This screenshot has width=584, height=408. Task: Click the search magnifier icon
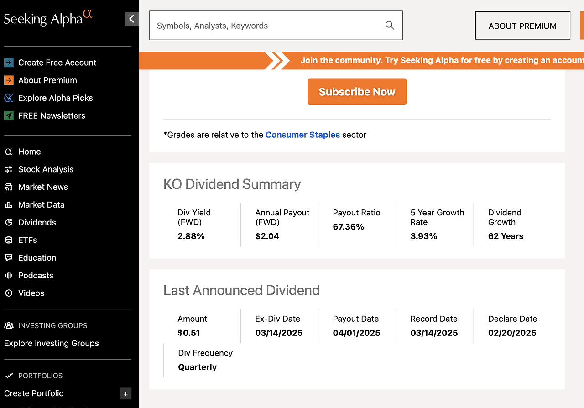(x=390, y=26)
